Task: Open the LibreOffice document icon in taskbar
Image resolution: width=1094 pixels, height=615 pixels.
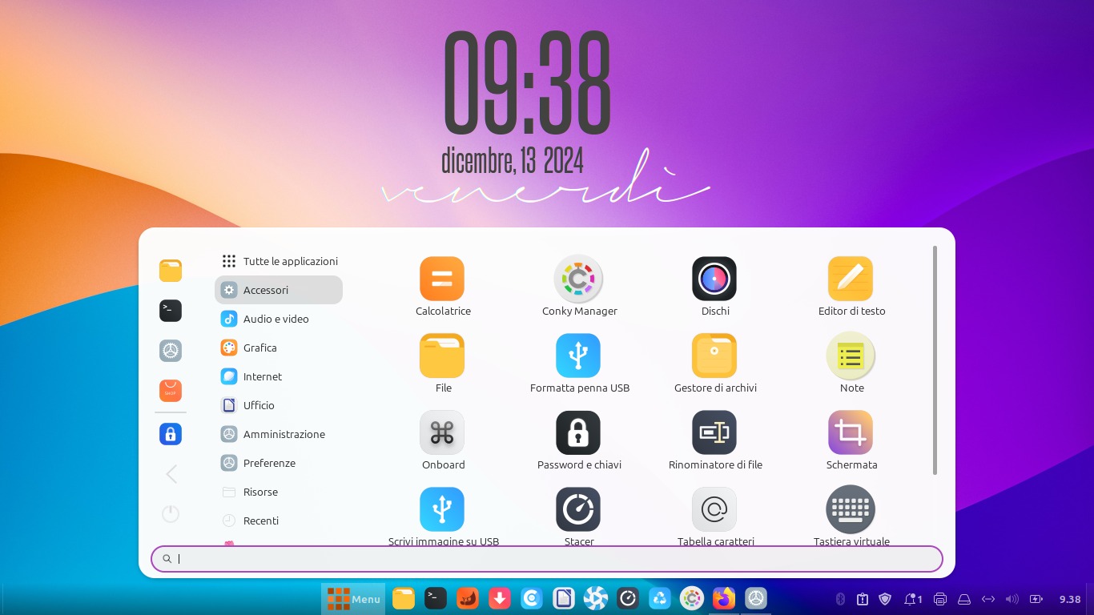Action: (x=564, y=598)
